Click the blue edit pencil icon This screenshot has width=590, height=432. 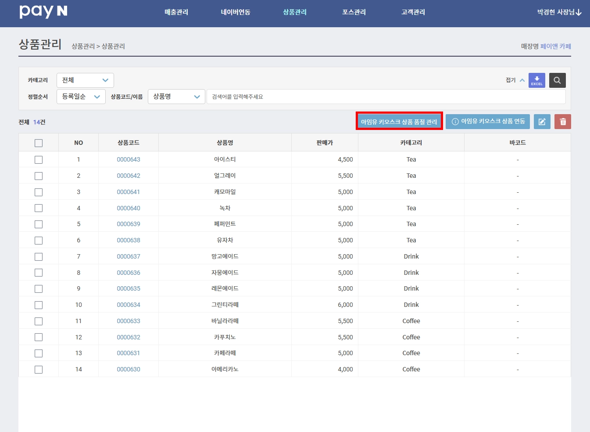click(x=542, y=122)
